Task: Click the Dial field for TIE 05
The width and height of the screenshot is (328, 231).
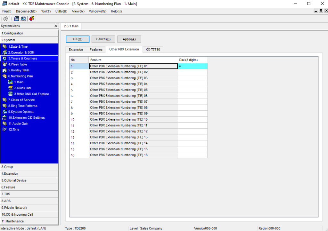Action: pos(193,90)
